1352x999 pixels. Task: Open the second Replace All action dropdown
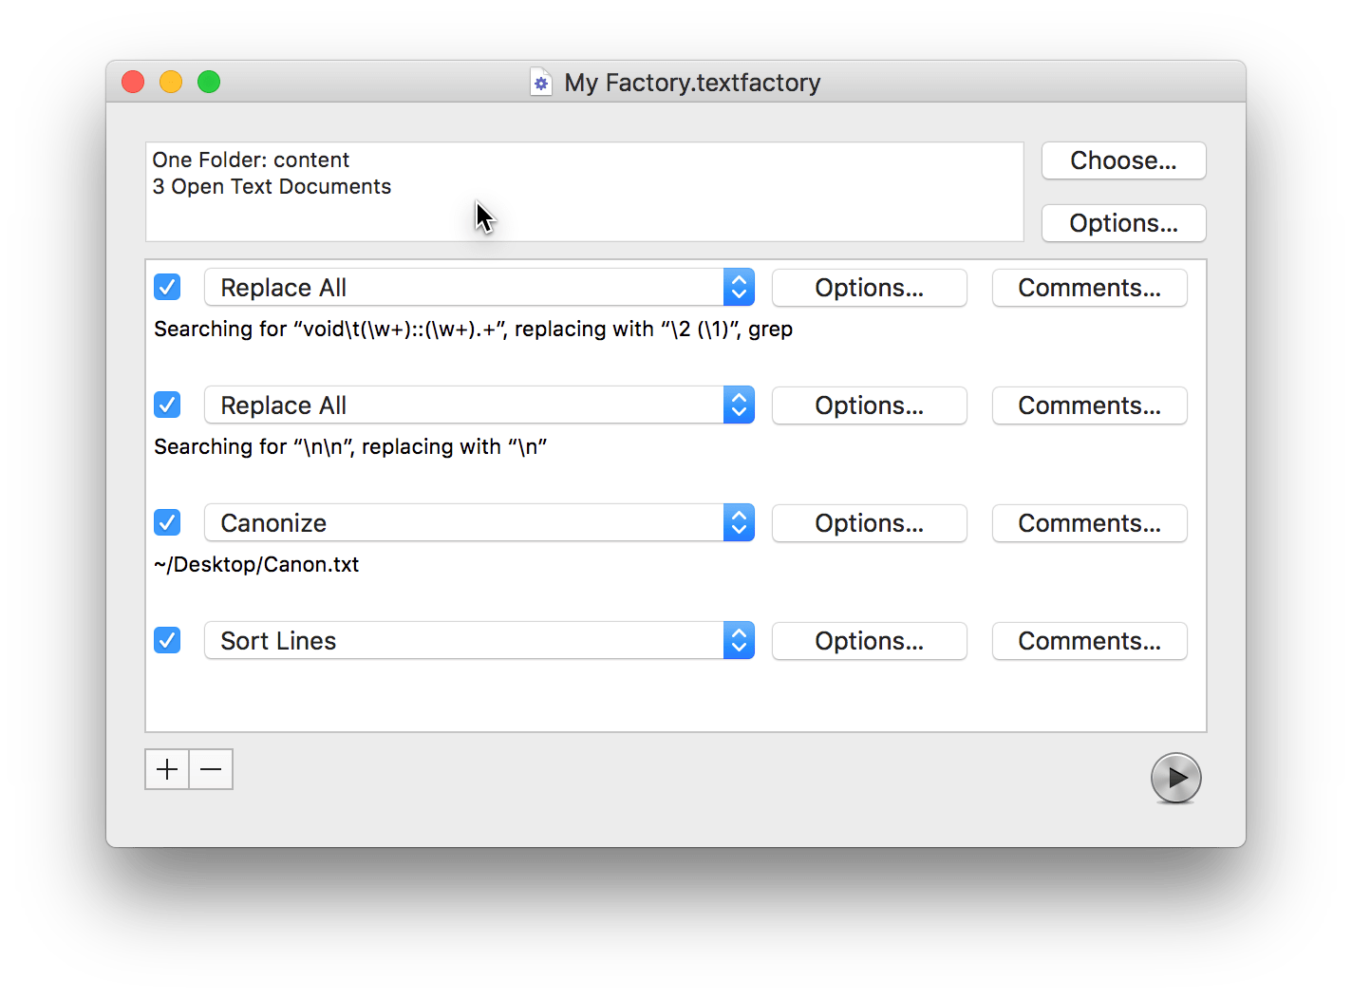click(479, 405)
